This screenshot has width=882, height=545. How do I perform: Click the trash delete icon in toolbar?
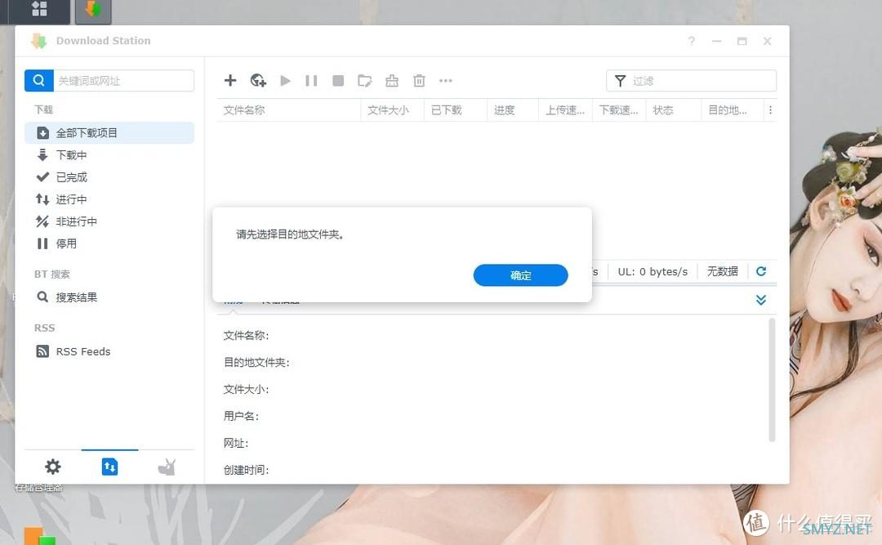coord(419,80)
